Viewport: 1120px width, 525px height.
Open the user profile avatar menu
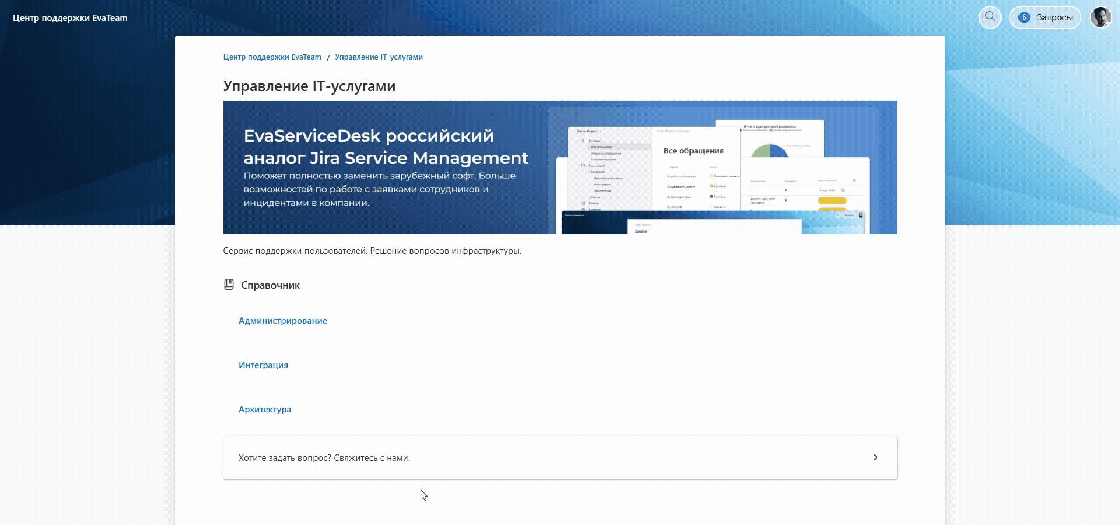[1101, 17]
